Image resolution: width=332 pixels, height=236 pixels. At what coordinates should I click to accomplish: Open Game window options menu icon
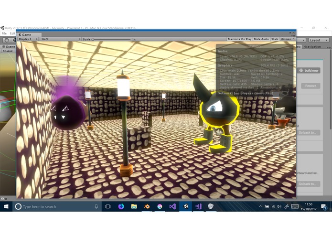[293, 35]
